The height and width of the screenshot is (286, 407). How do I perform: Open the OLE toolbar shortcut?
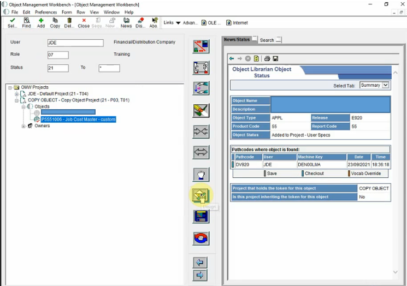click(211, 23)
